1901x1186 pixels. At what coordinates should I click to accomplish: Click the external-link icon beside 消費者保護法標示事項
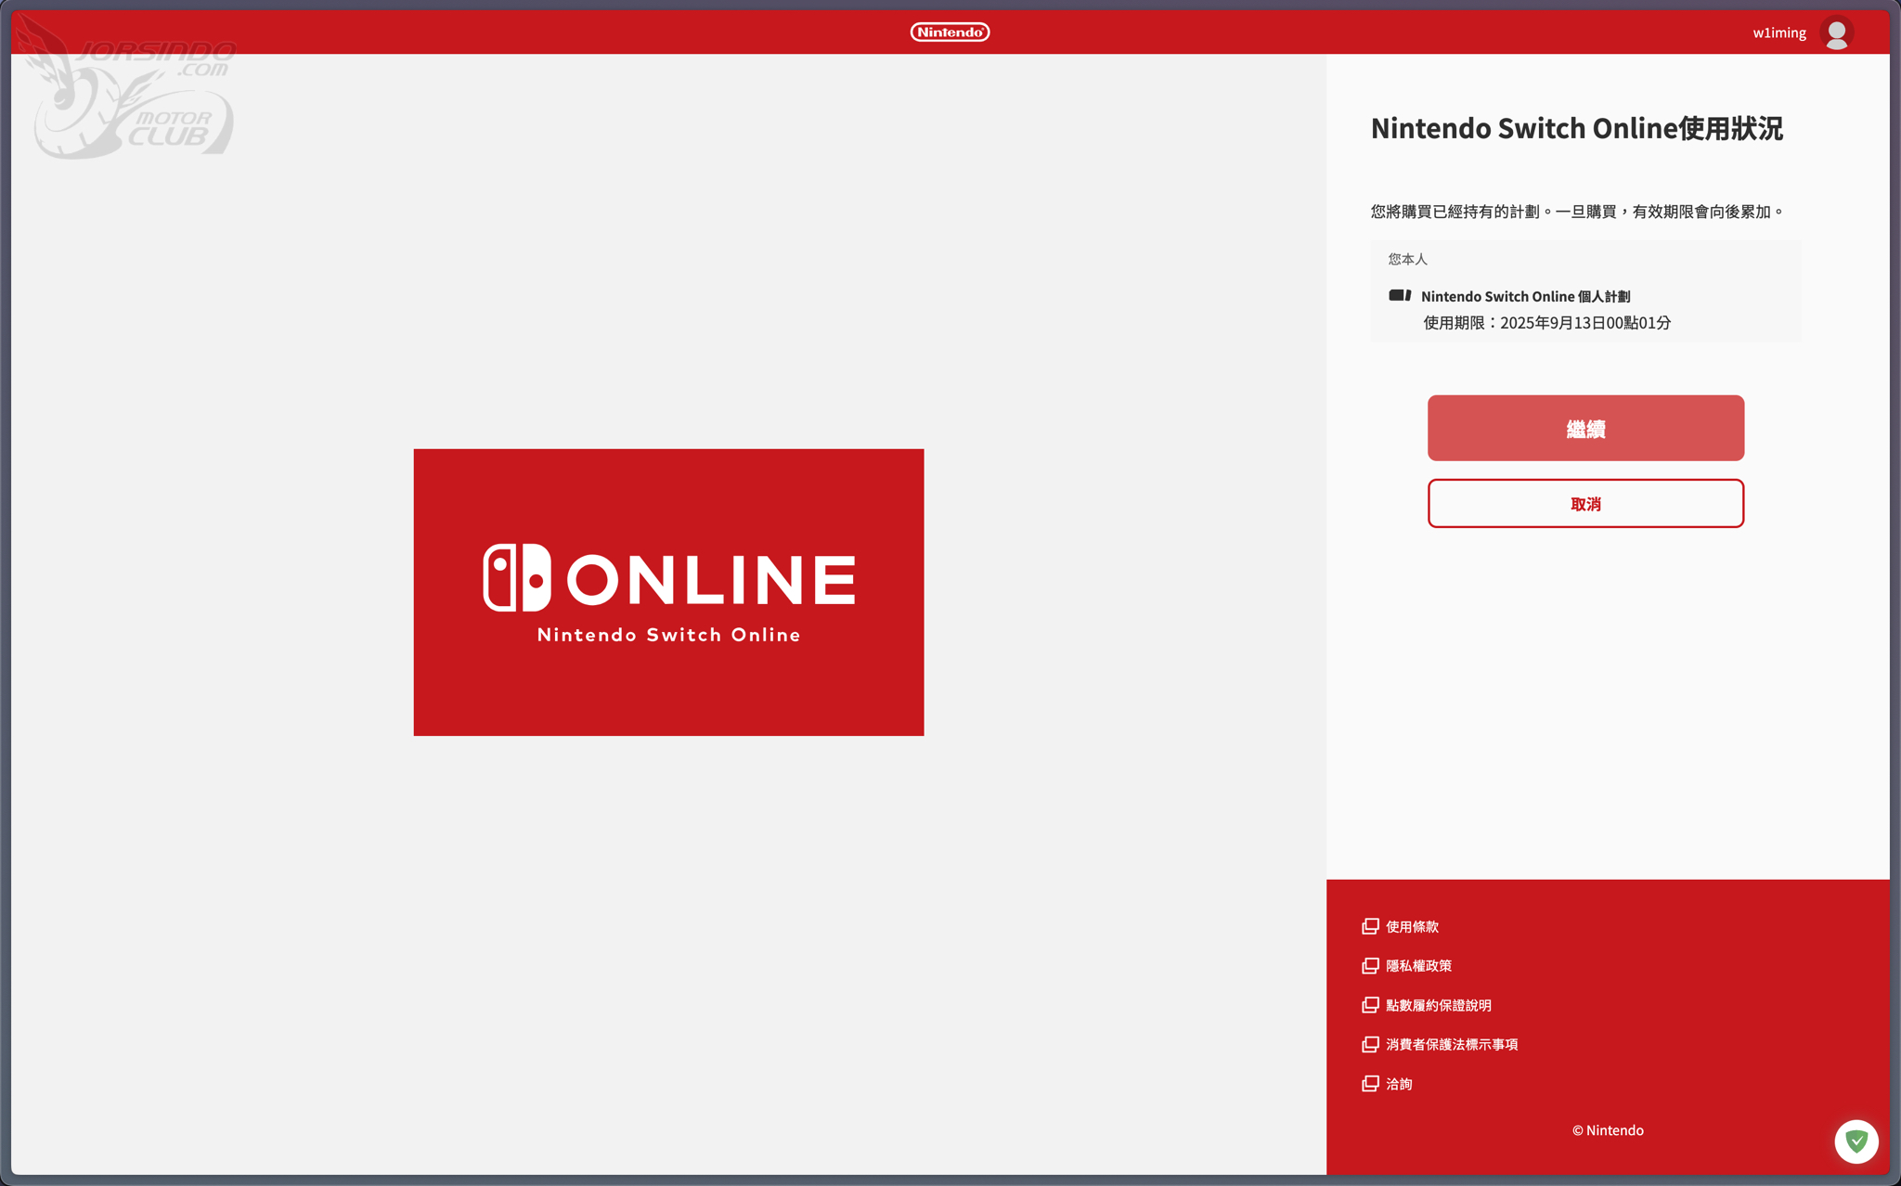click(x=1370, y=1045)
